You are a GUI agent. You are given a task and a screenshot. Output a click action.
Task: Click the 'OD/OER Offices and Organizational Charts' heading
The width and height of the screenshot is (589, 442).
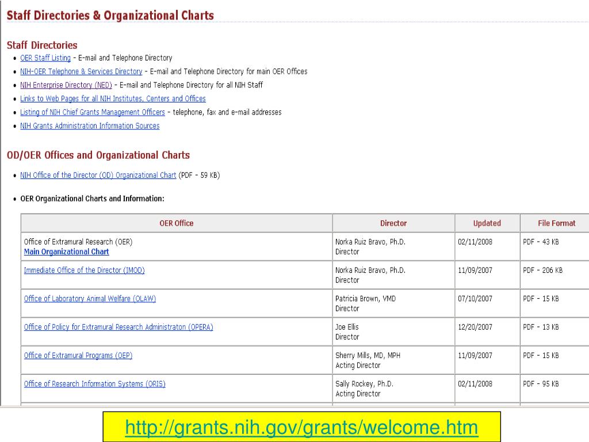[98, 155]
